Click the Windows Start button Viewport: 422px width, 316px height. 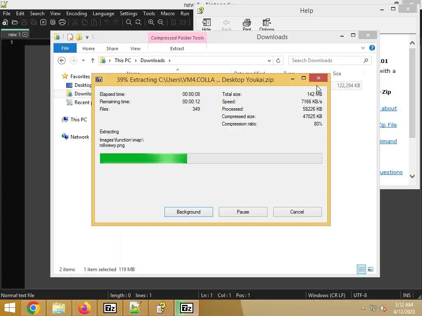10,308
